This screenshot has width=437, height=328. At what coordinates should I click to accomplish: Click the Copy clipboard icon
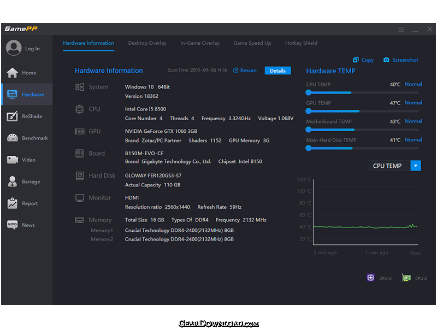pos(356,60)
